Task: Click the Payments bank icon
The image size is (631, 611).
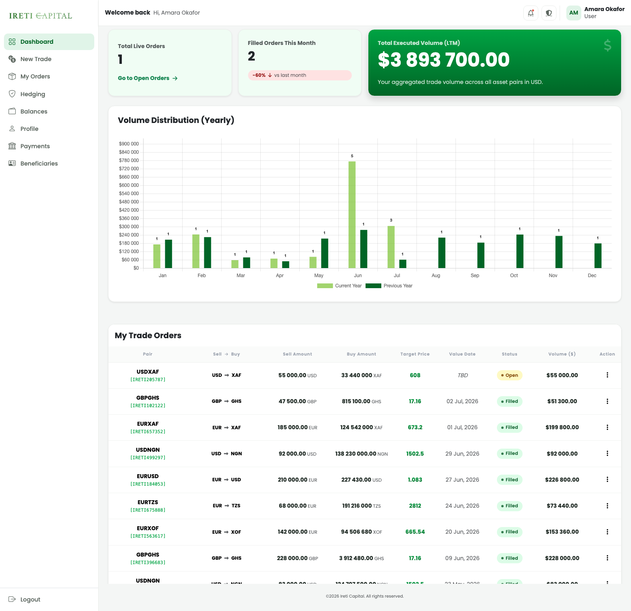Action: coord(12,146)
